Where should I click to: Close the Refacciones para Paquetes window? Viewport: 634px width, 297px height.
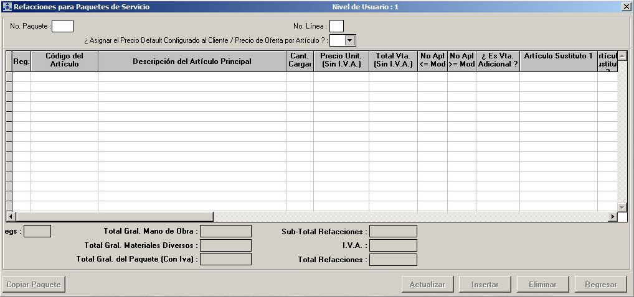pyautogui.click(x=626, y=7)
